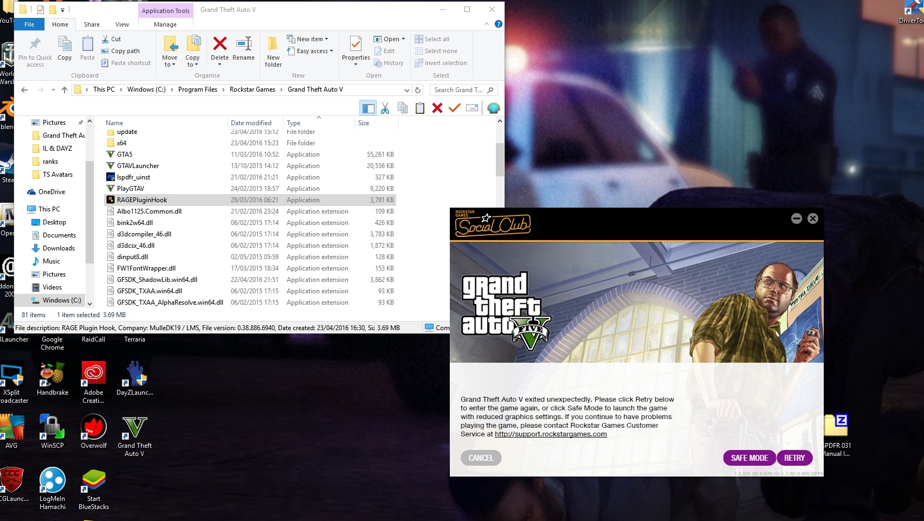Click the Copy ribbon button

pos(64,49)
